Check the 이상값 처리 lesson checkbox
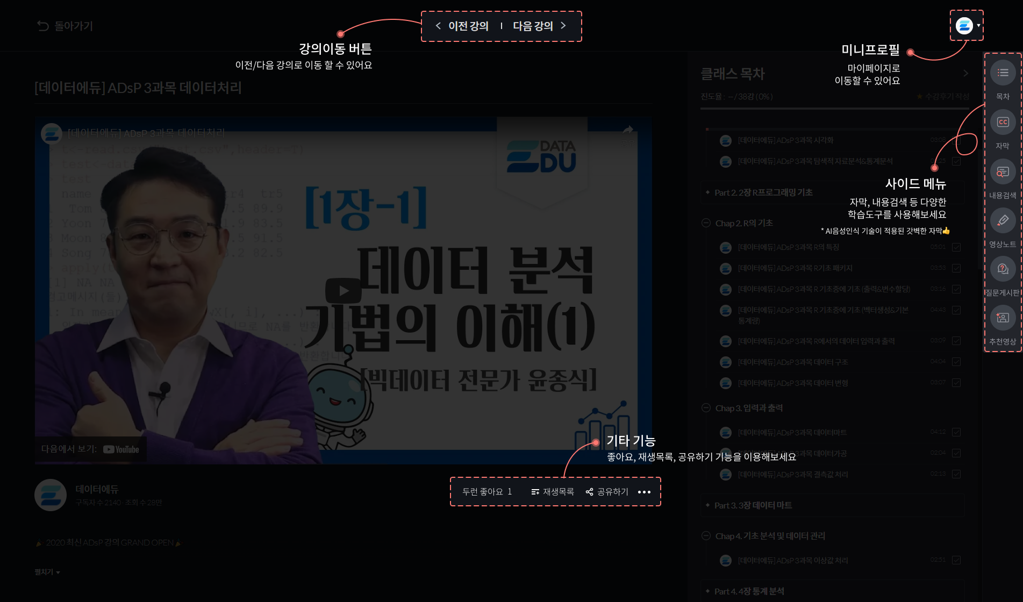The image size is (1023, 602). (x=956, y=560)
